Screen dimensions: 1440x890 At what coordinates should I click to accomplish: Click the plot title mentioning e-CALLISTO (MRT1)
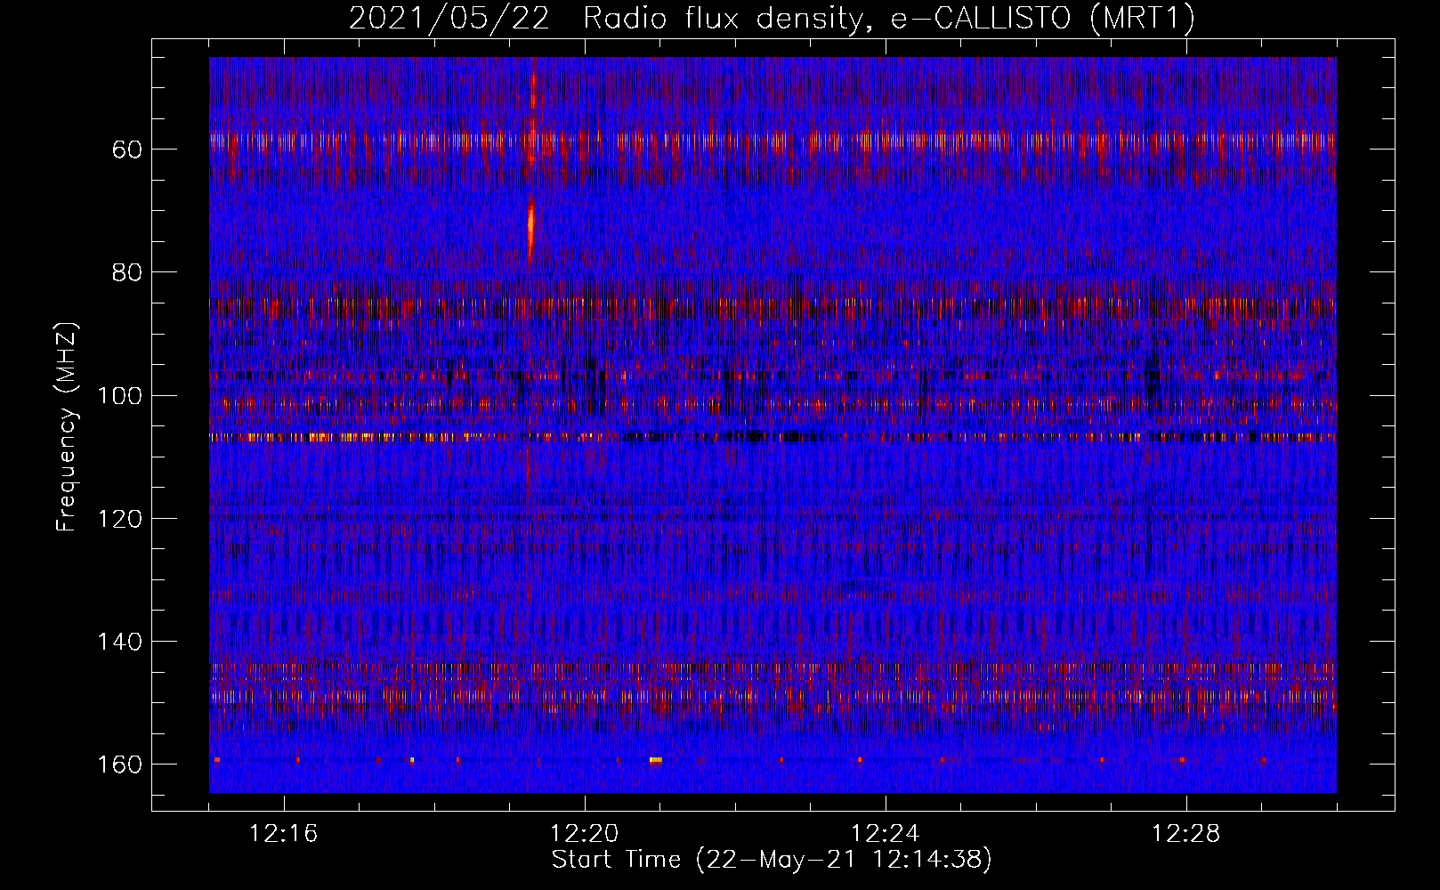pyautogui.click(x=772, y=18)
